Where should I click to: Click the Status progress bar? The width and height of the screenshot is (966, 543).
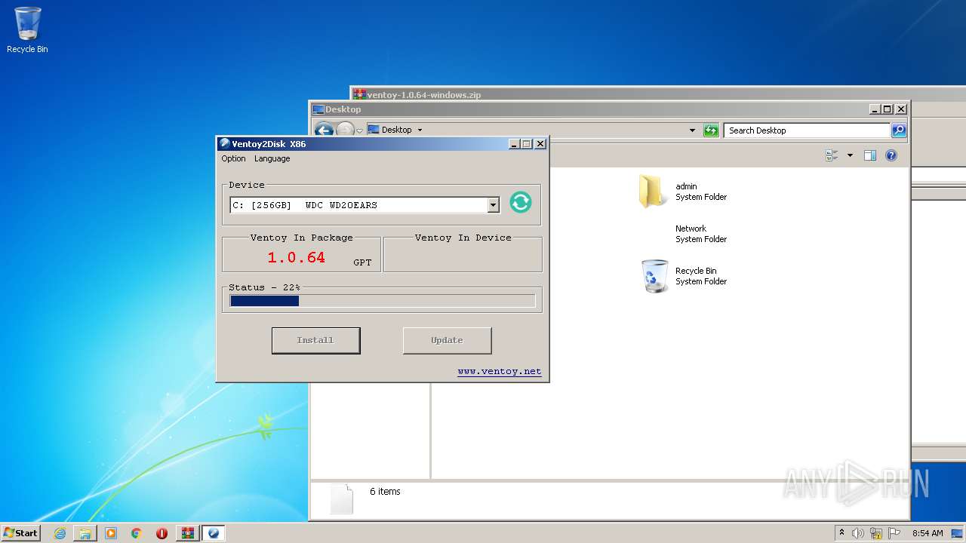coord(383,301)
